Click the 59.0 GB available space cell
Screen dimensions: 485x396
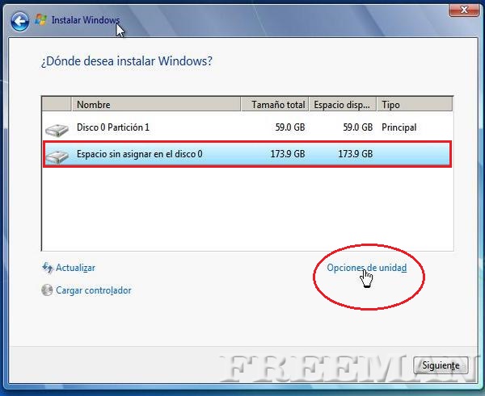pos(358,127)
